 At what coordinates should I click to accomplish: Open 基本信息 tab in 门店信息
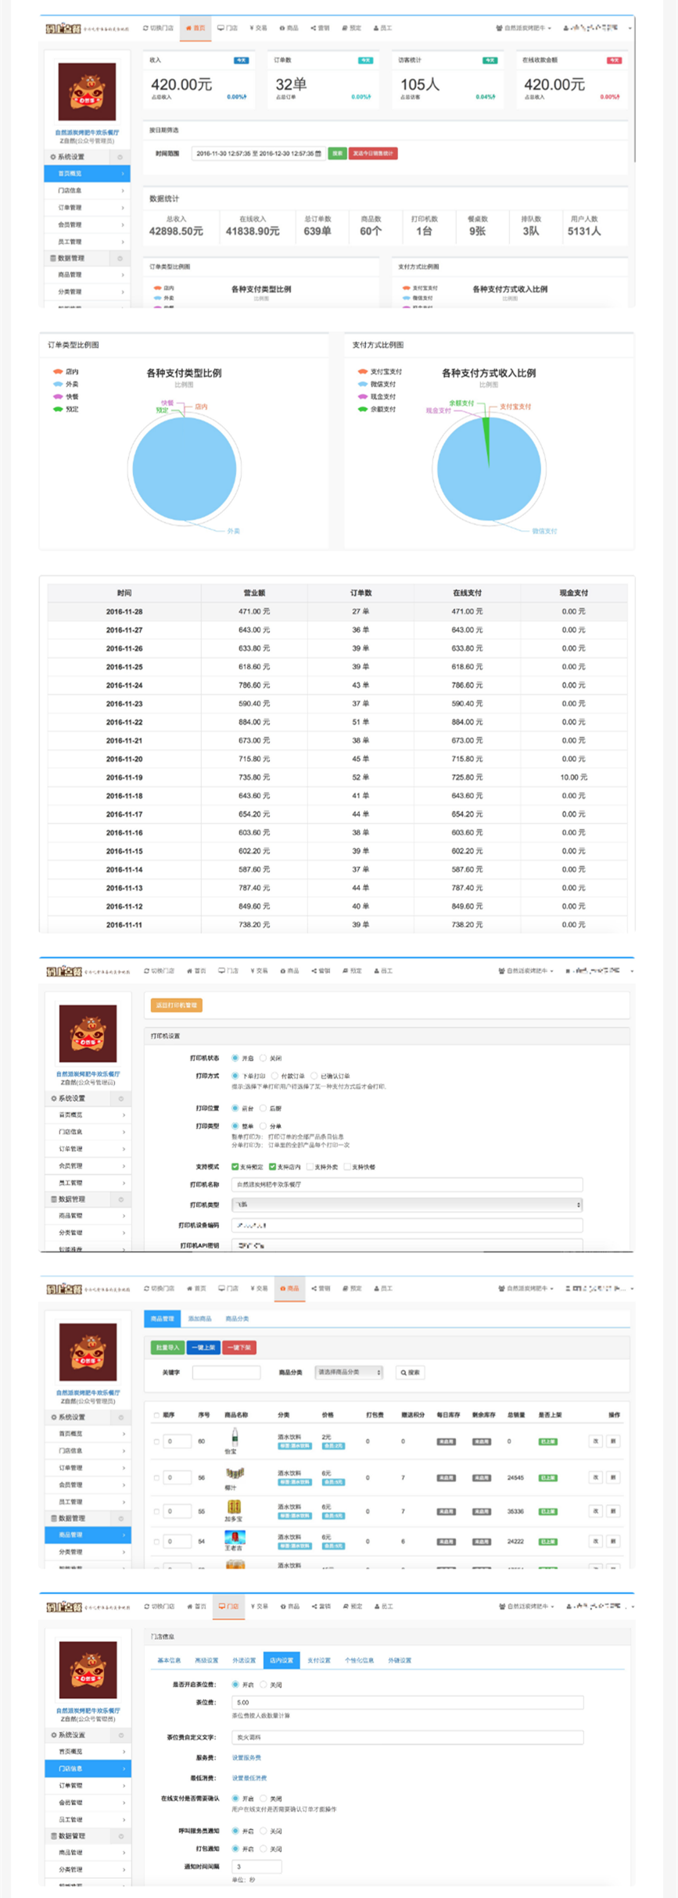[x=169, y=1660]
